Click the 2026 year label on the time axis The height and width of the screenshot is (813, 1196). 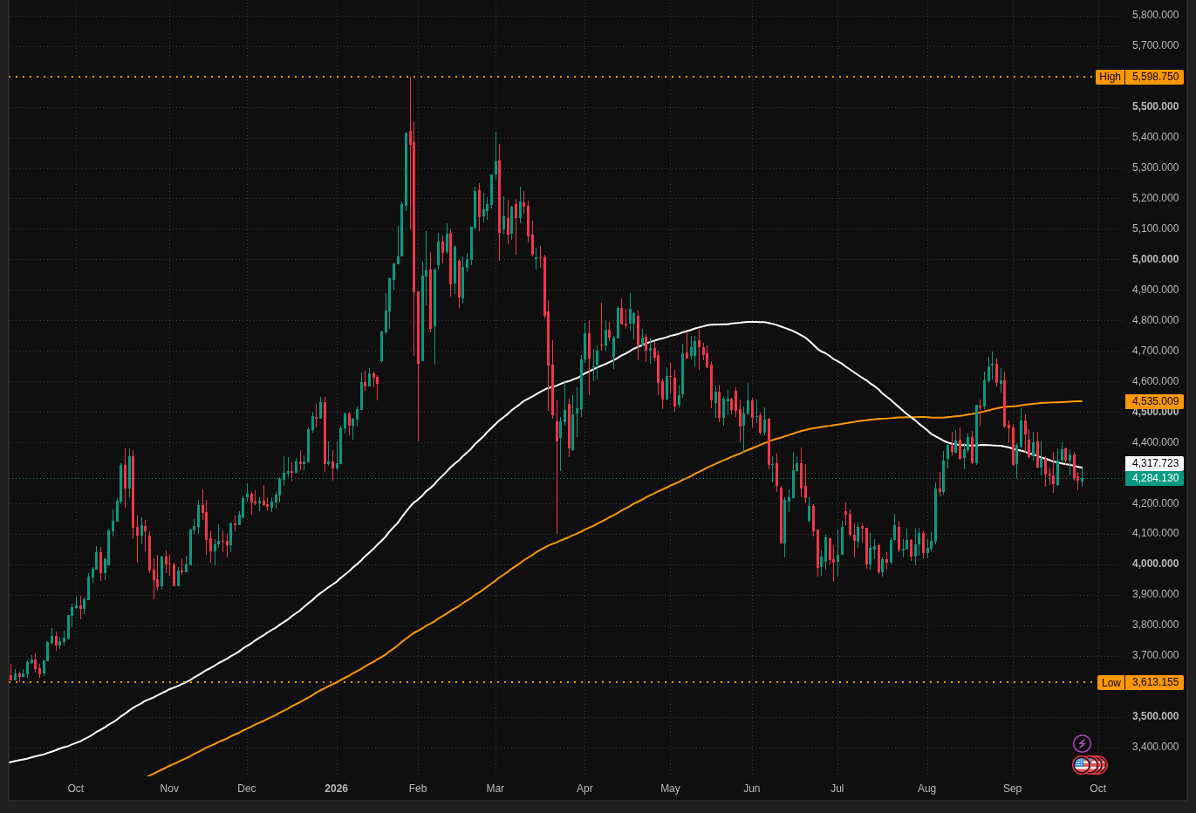click(x=336, y=789)
